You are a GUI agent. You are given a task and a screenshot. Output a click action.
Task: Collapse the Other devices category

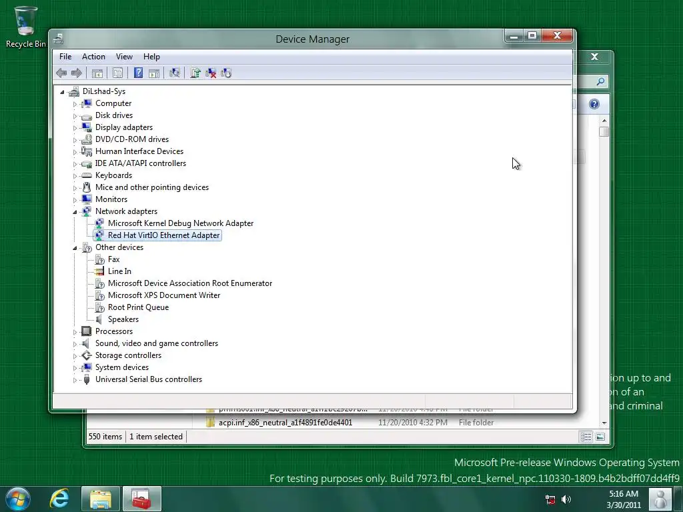pos(75,248)
